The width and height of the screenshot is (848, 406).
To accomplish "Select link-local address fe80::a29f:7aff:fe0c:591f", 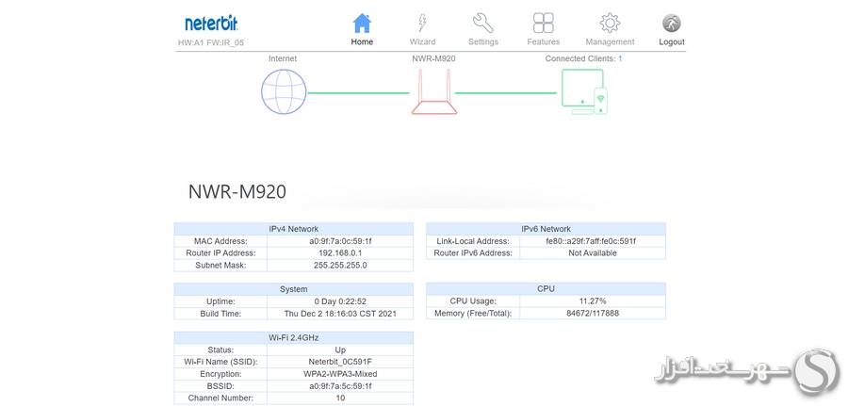I will tap(593, 241).
